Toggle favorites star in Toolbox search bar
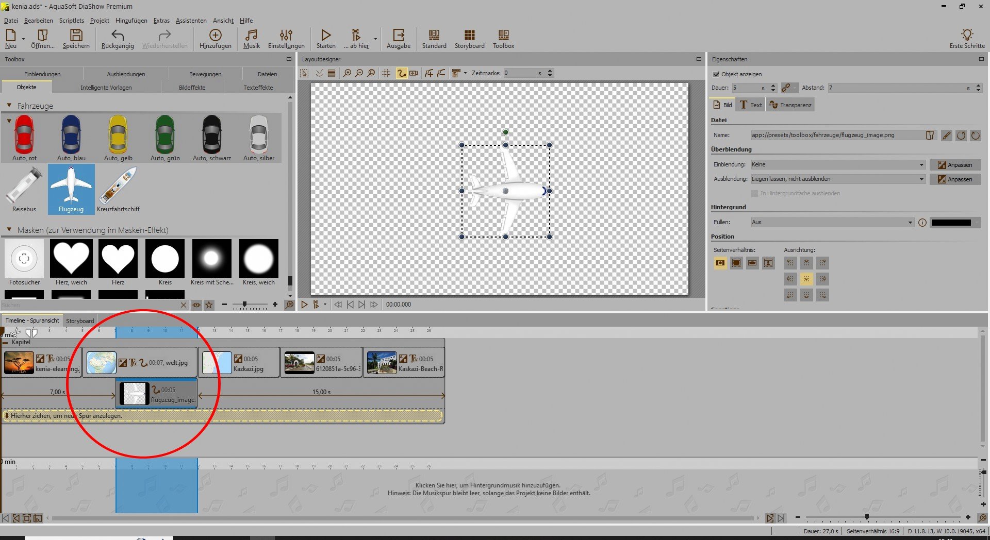 click(x=209, y=305)
